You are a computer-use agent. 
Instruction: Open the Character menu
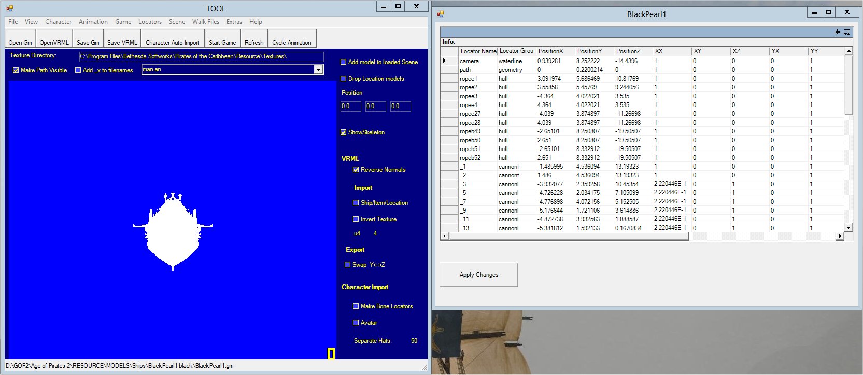[58, 22]
